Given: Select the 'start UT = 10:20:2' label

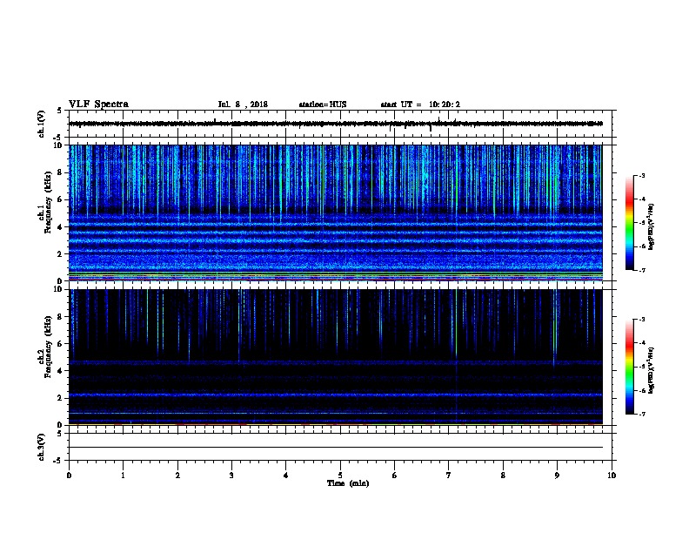Looking at the screenshot, I should pyautogui.click(x=420, y=105).
